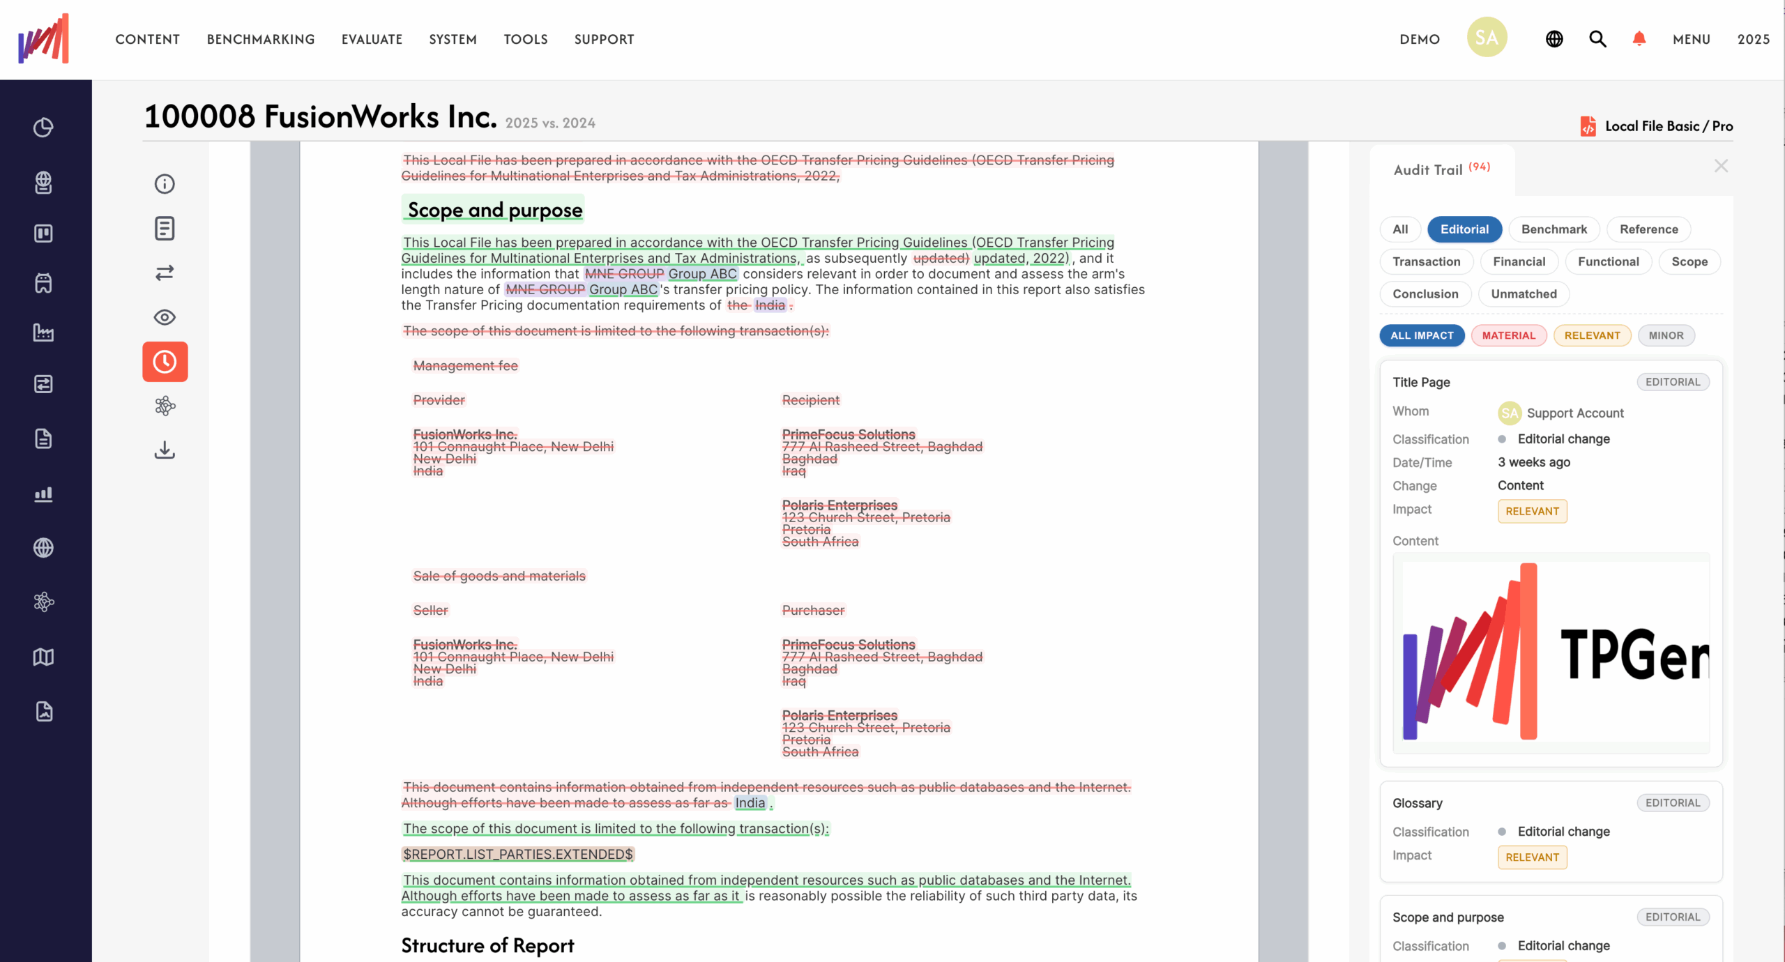Click the 'Structure of Report' heading in the document
Screen dimensions: 1785x962
487,945
